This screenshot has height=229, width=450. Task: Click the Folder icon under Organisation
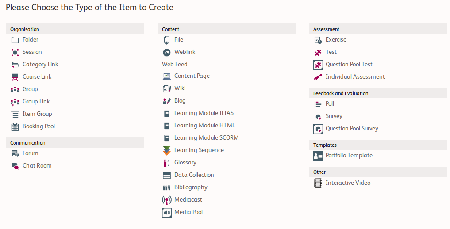pos(15,40)
